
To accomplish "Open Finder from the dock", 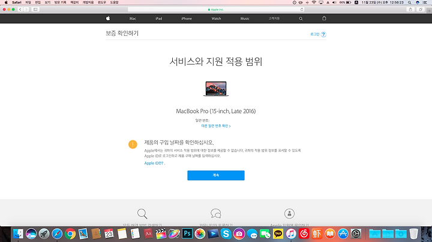I will pos(18,234).
